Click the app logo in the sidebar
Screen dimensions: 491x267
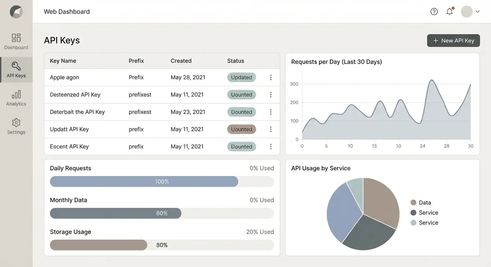(16, 12)
